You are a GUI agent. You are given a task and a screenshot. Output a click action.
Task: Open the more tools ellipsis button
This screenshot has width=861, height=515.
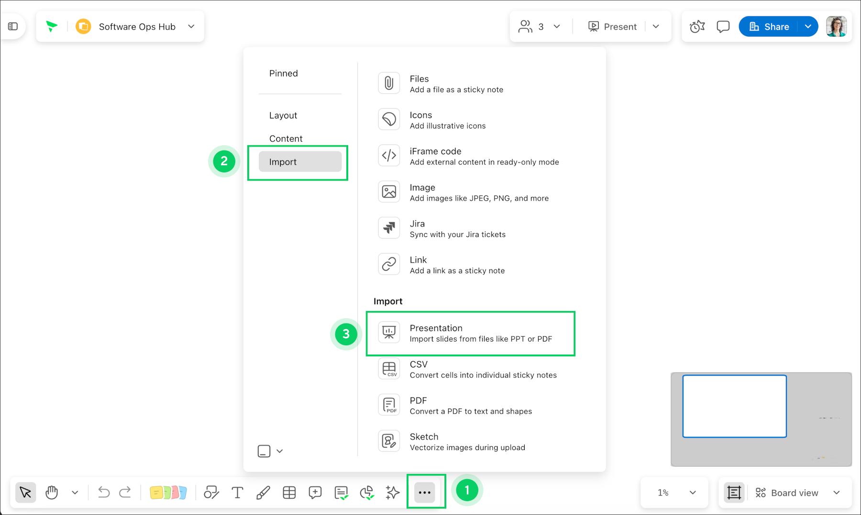[425, 493]
